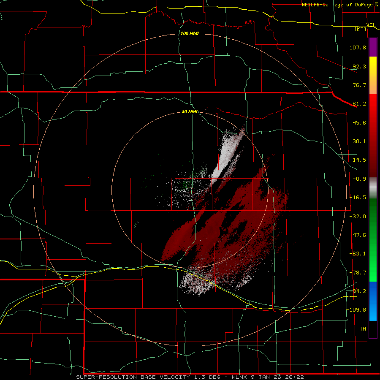Viewport: 380px width, 380px height.
Task: Click the -0.9 velocity scale value
Action: coord(359,179)
